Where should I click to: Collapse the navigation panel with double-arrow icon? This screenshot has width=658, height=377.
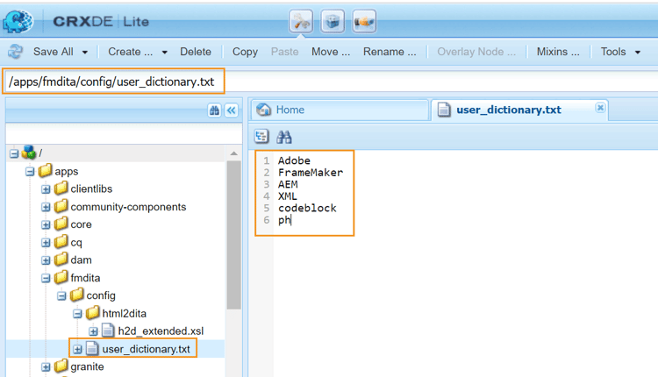click(232, 110)
